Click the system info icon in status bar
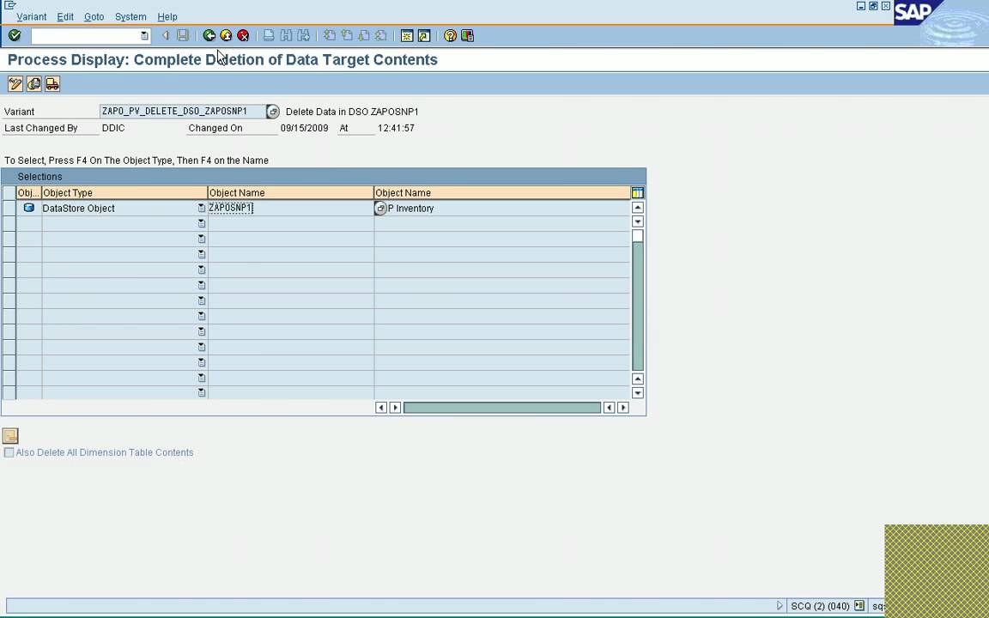The height and width of the screenshot is (618, 989). [x=859, y=605]
